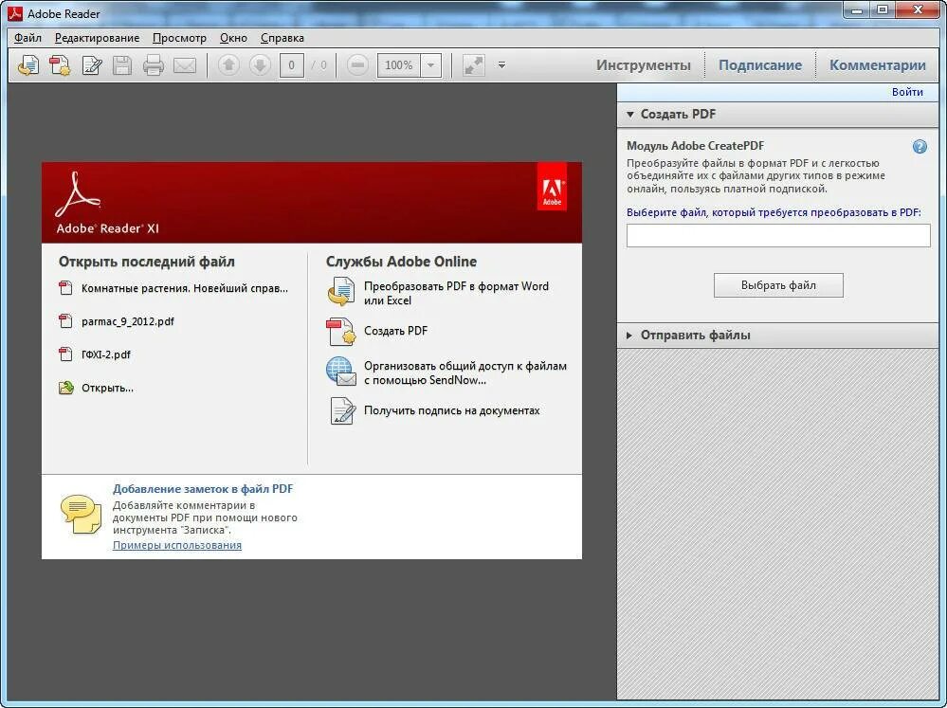Switch to the Комментарии pane

877,65
